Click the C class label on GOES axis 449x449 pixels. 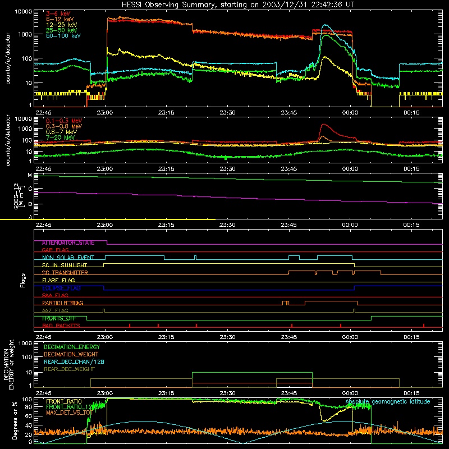point(30,189)
